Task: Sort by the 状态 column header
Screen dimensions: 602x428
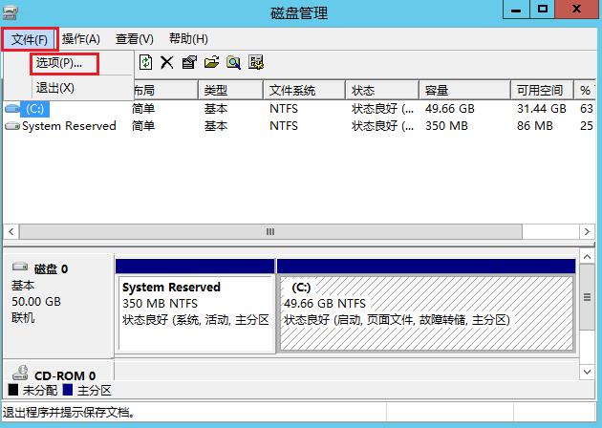Action: point(382,90)
